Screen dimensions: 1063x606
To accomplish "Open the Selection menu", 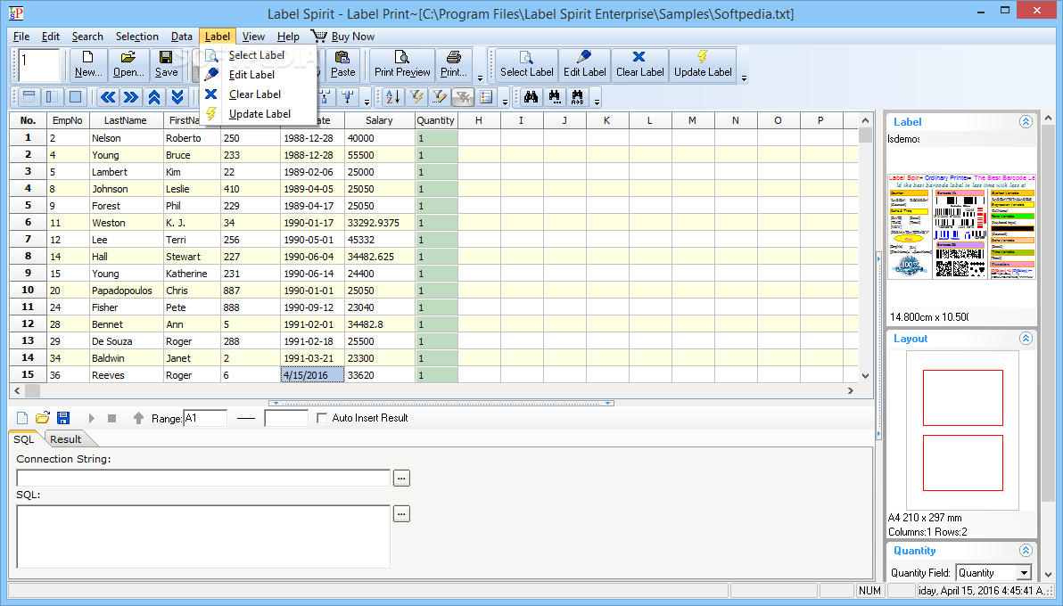I will [137, 37].
